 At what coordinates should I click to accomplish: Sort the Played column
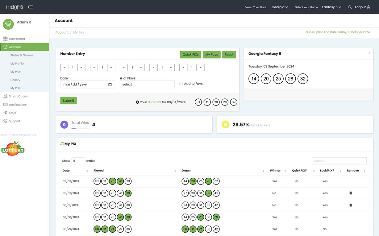click(175, 171)
